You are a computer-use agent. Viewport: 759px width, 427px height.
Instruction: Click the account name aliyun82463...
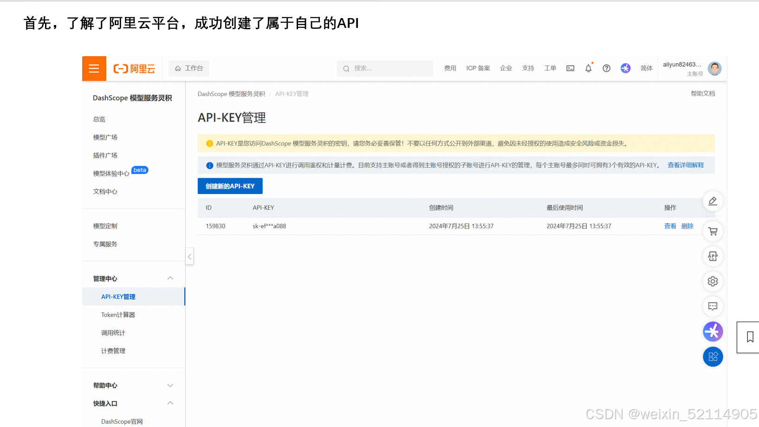coord(682,65)
